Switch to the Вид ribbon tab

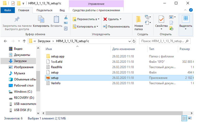(62, 10)
